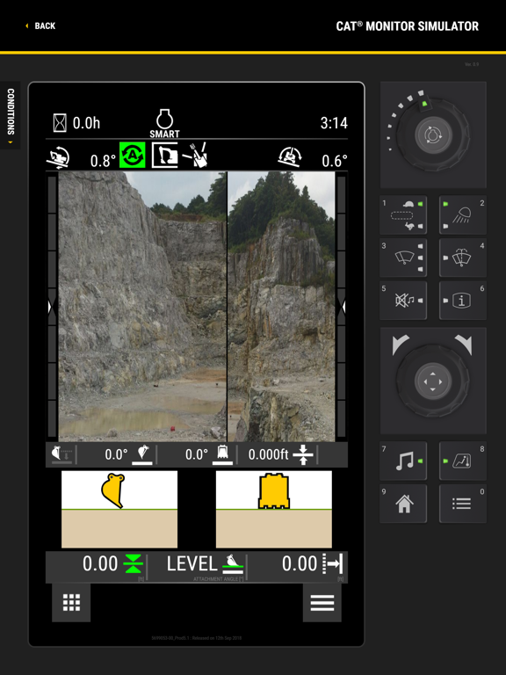Select the machine roll angle icon
Viewport: 506px width, 675px height.
tap(290, 156)
